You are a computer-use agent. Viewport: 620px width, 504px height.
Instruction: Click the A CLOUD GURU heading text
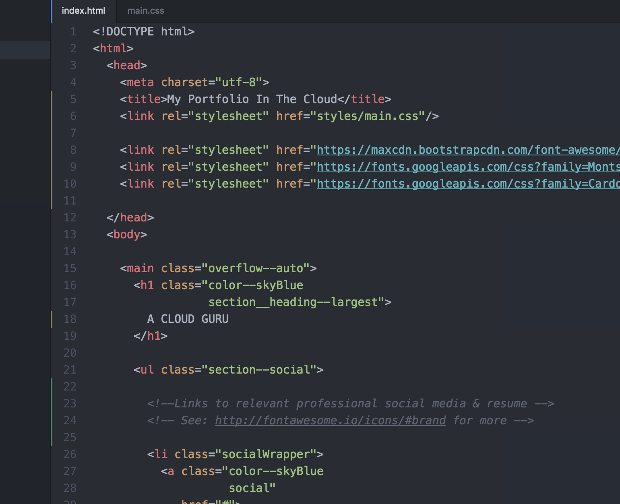tap(188, 319)
